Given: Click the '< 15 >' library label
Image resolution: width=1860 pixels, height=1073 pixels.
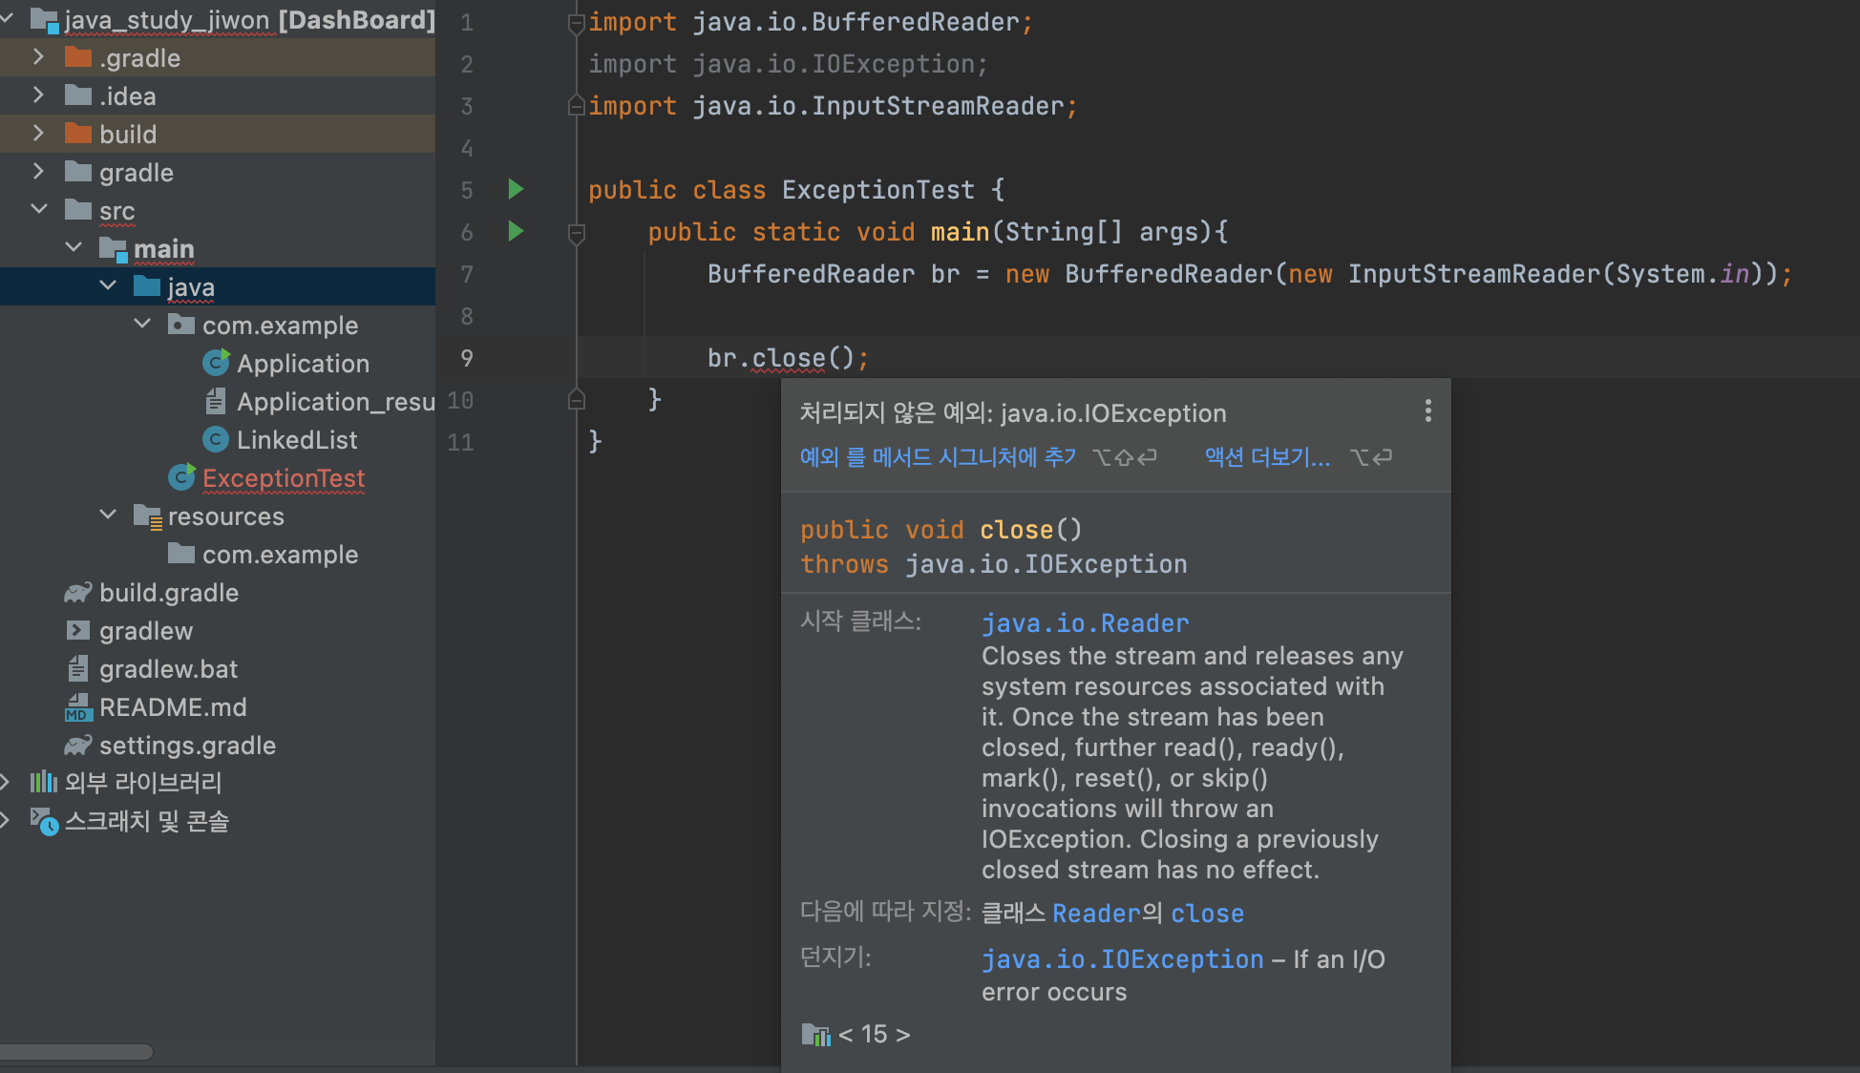Looking at the screenshot, I should (874, 1035).
